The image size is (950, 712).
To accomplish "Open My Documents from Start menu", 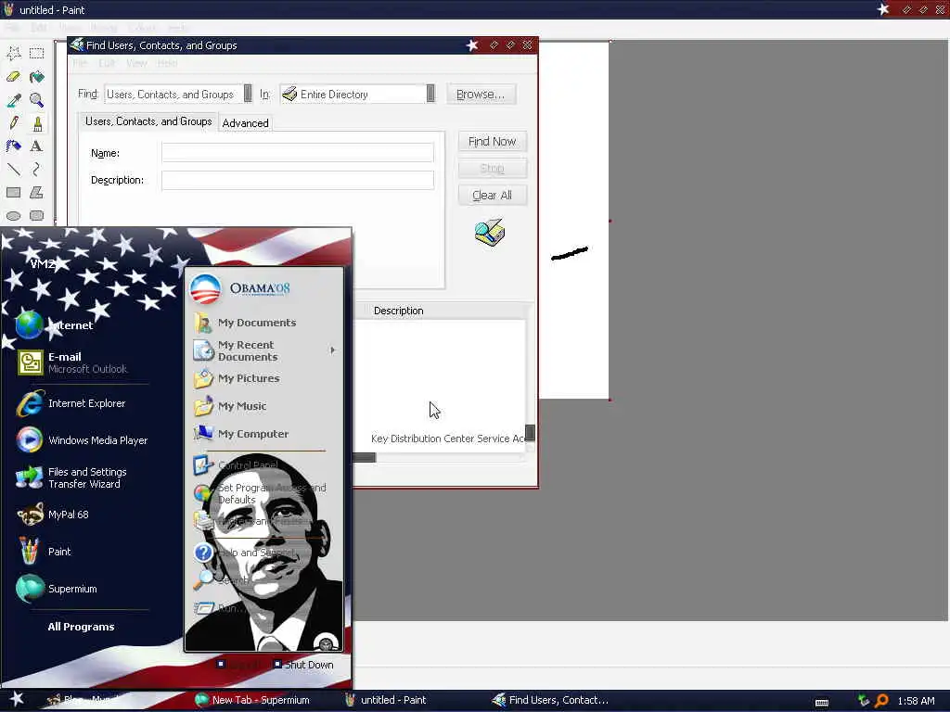I will tap(245, 323).
